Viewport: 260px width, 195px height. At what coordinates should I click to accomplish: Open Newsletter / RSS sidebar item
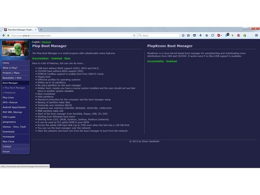coord(15,78)
